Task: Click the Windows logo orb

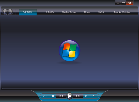Action: click(69, 50)
